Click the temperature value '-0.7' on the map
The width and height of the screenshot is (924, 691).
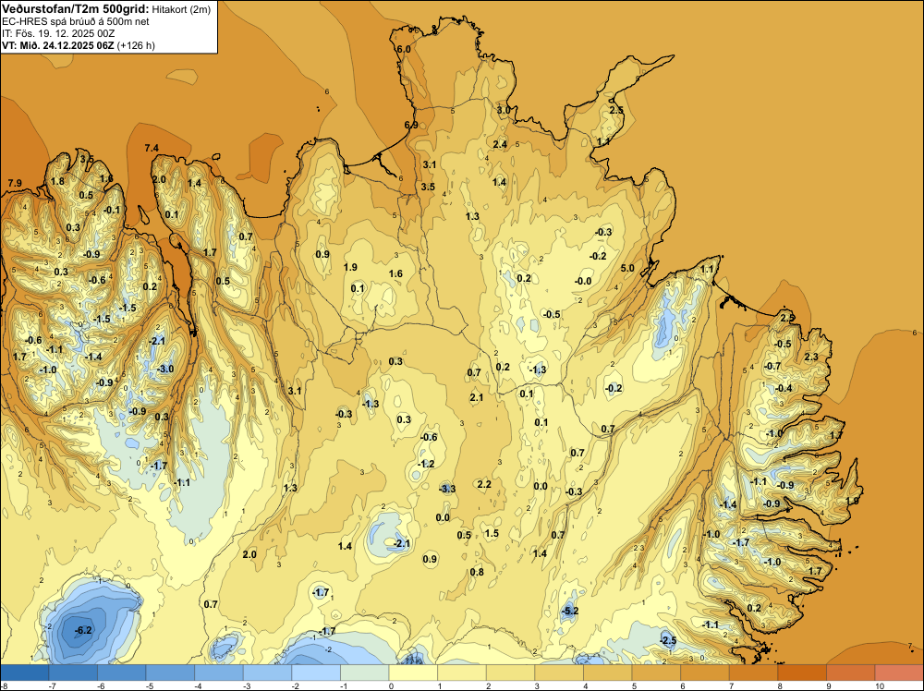[x=772, y=366]
